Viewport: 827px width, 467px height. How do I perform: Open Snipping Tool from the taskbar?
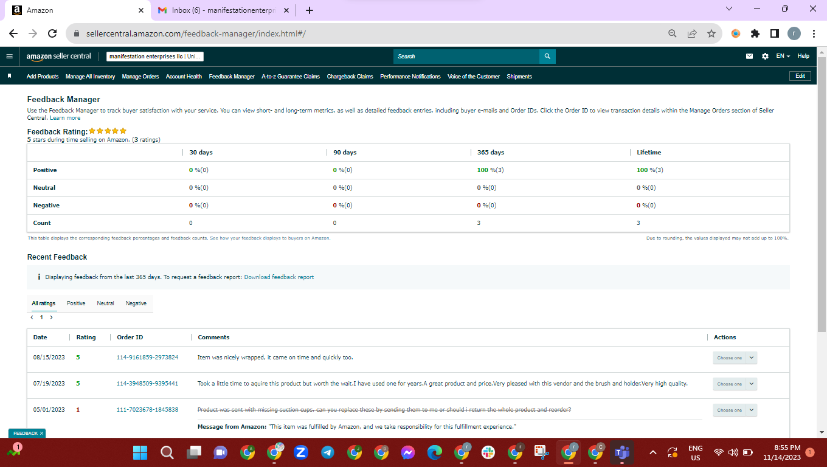pyautogui.click(x=541, y=452)
